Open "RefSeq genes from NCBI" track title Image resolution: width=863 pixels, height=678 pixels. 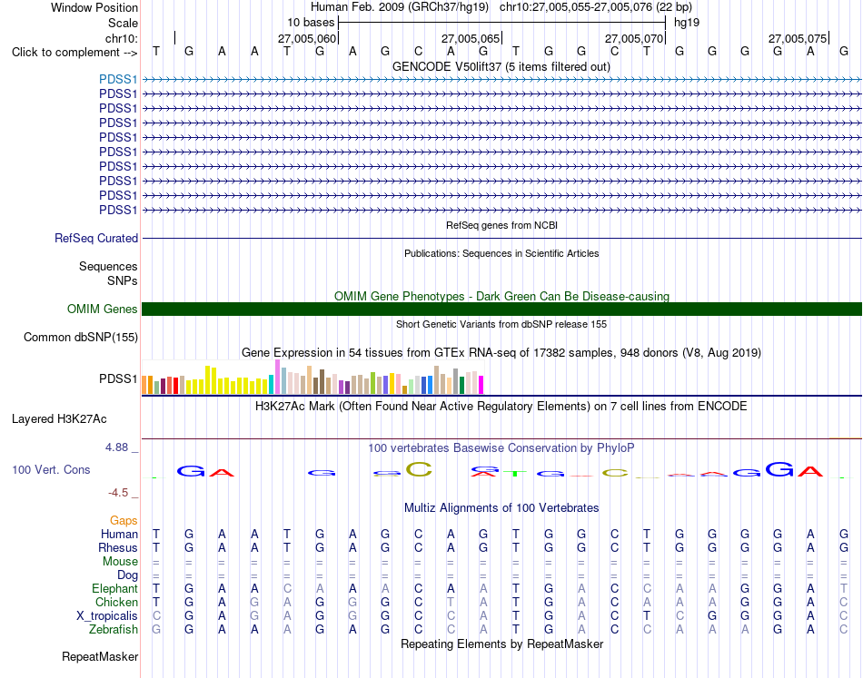pos(501,225)
